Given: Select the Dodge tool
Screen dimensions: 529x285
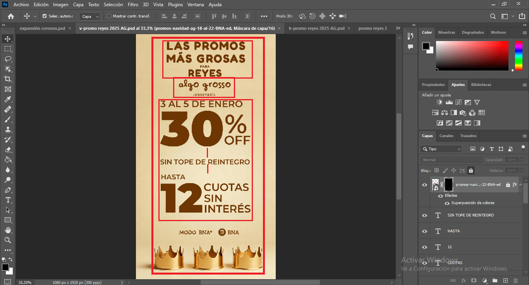Looking at the screenshot, I should 8,180.
